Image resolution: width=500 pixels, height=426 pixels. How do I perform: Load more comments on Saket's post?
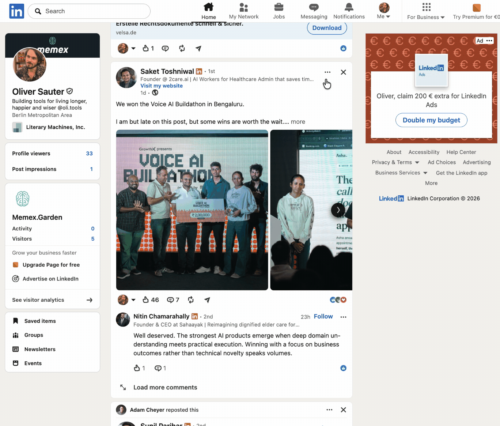[x=165, y=387]
